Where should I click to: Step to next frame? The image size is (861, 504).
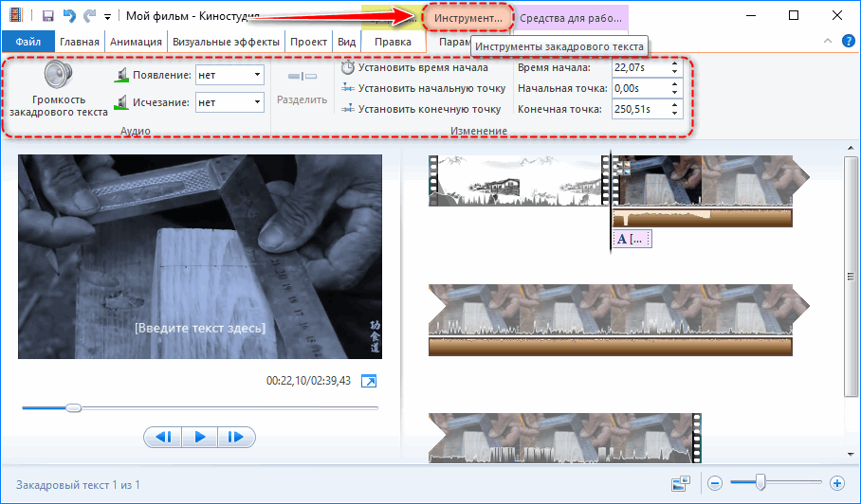click(237, 437)
